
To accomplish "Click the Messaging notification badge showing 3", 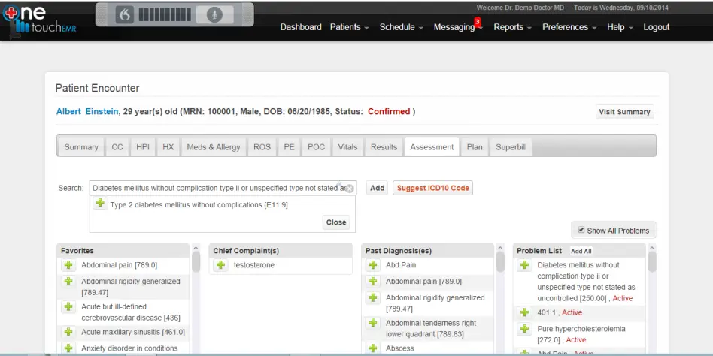I will tap(477, 21).
